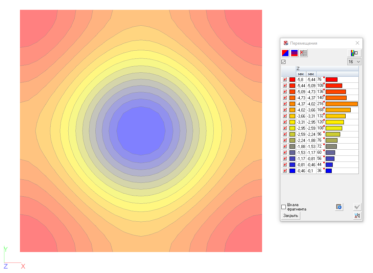Click the count value 72

319,146
